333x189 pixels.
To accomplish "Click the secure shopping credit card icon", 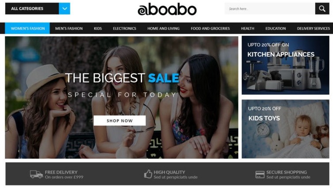I will pos(260,174).
